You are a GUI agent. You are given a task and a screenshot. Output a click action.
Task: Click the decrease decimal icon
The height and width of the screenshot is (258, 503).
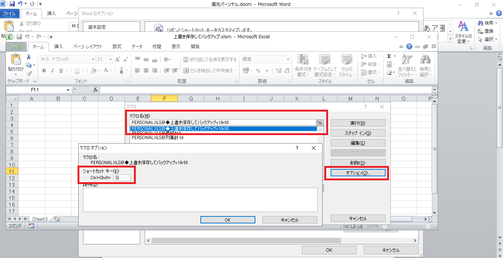[286, 71]
